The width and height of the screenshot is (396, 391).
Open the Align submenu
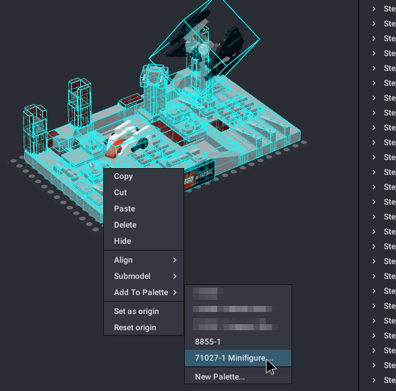click(x=144, y=260)
